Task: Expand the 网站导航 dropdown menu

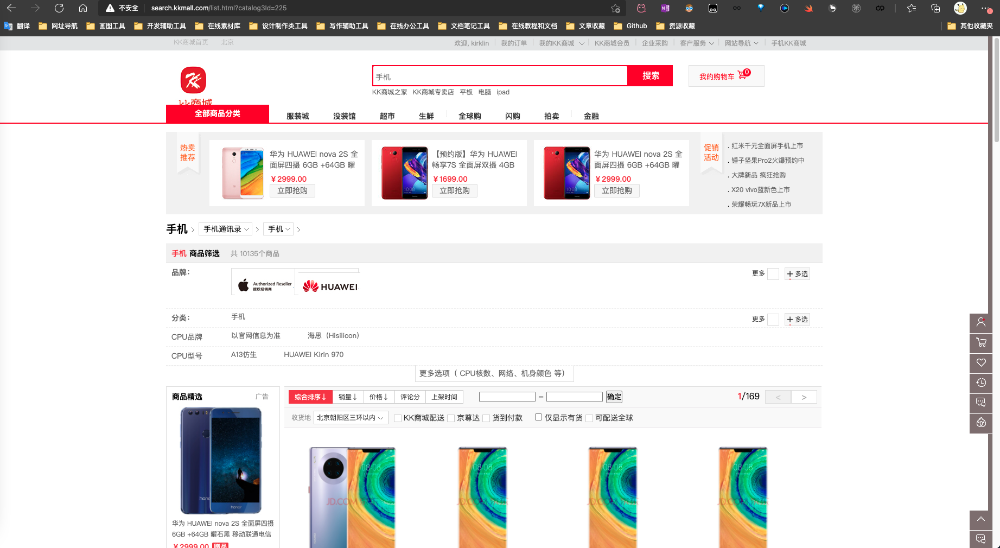Action: pos(742,43)
